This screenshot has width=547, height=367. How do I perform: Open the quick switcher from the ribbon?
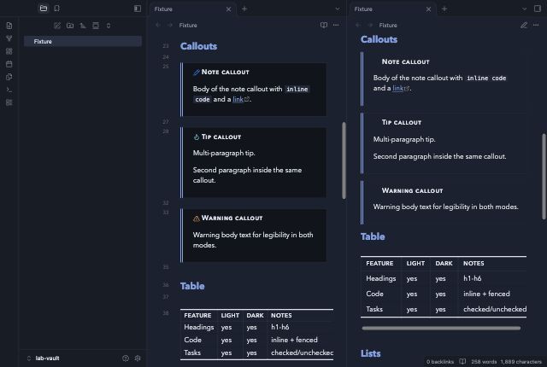click(x=9, y=26)
